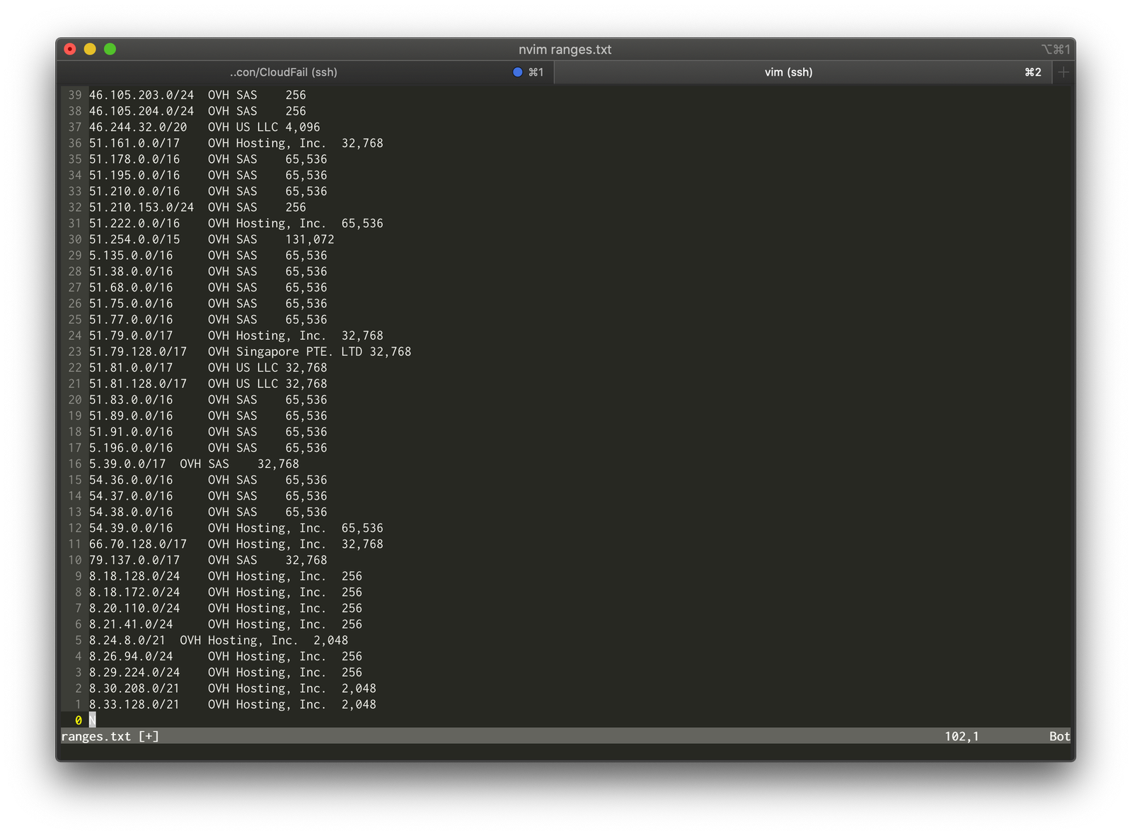Screen dimensions: 1132x836
Task: Click the 8.29.224.0/24 range
Action: (134, 672)
